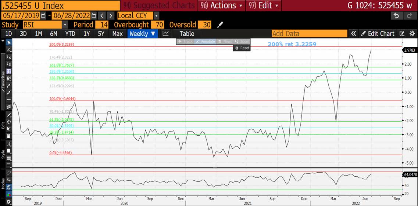Activate the purple text annotation tool
This screenshot has width=418, height=206.
(9, 71)
